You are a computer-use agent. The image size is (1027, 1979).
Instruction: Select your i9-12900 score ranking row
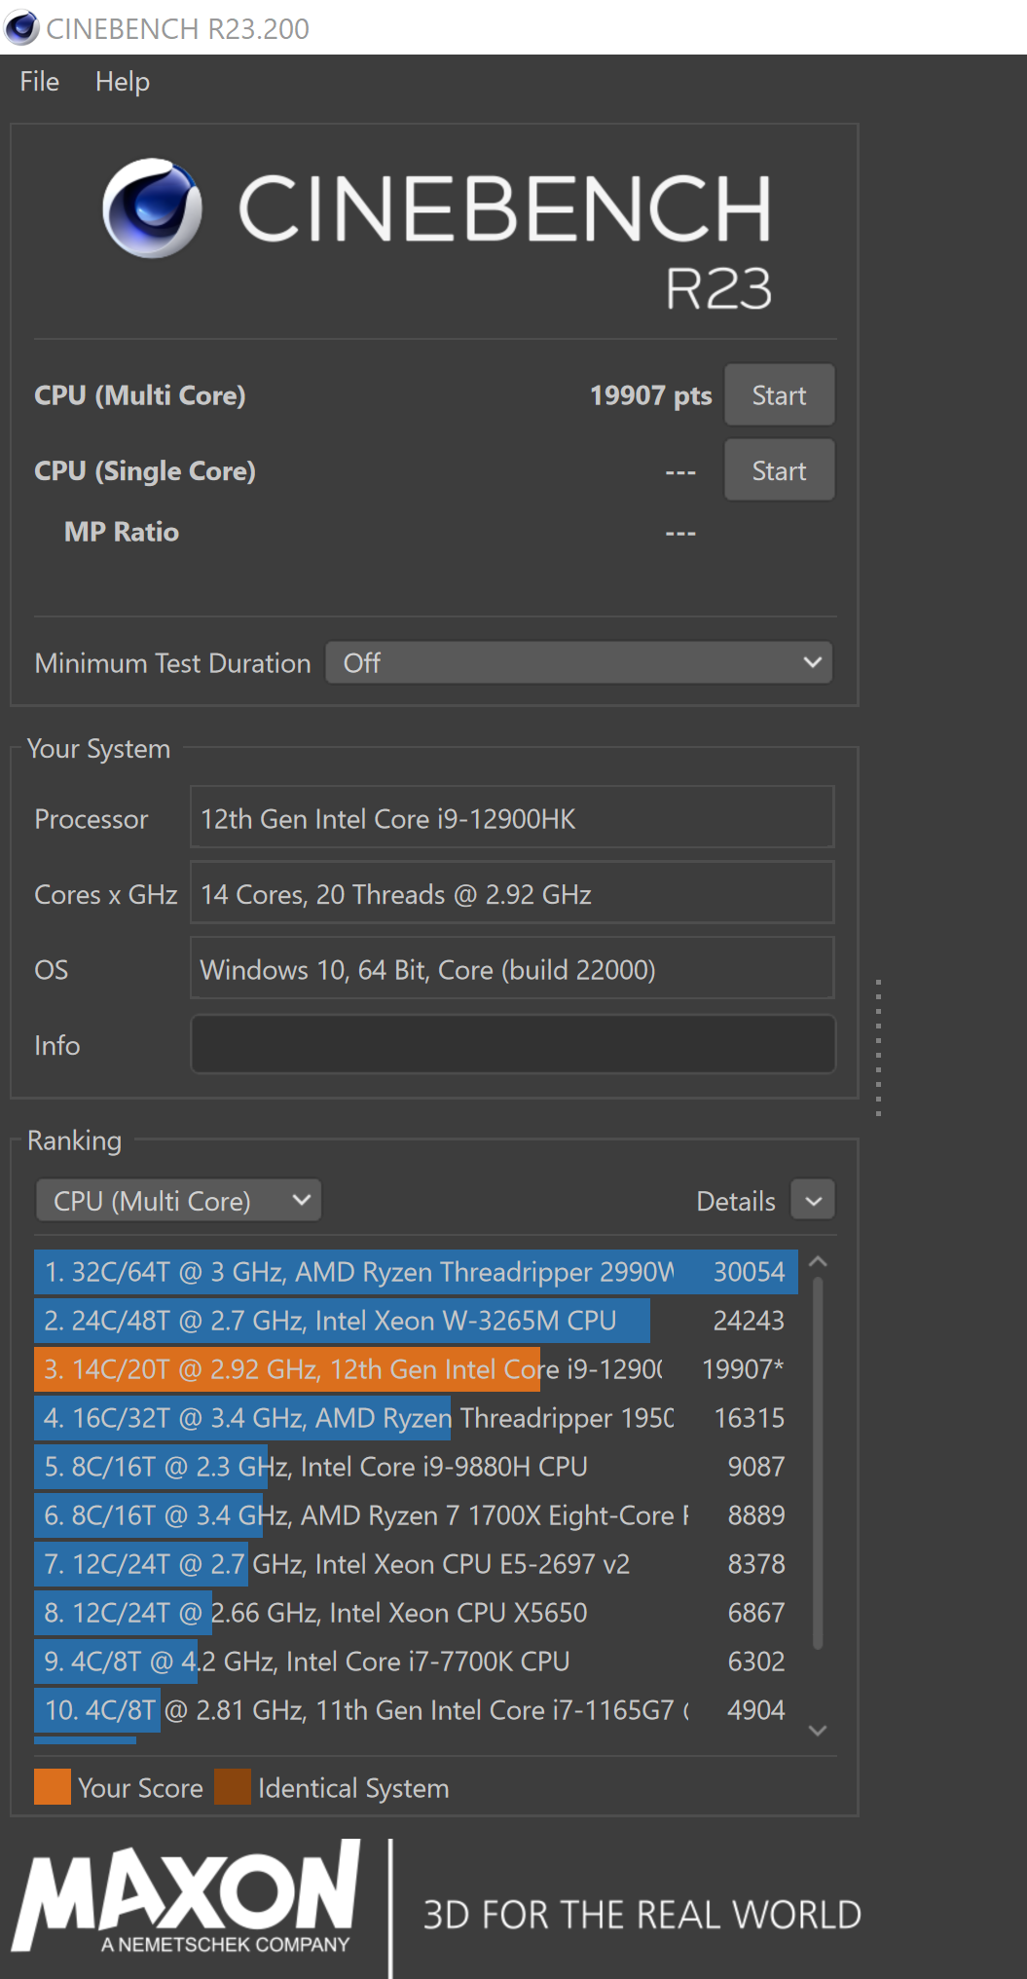415,1369
